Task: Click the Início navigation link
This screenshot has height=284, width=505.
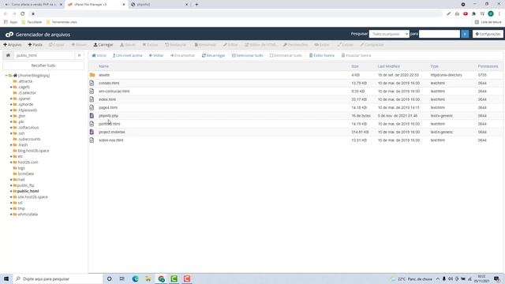Action: tap(99, 55)
